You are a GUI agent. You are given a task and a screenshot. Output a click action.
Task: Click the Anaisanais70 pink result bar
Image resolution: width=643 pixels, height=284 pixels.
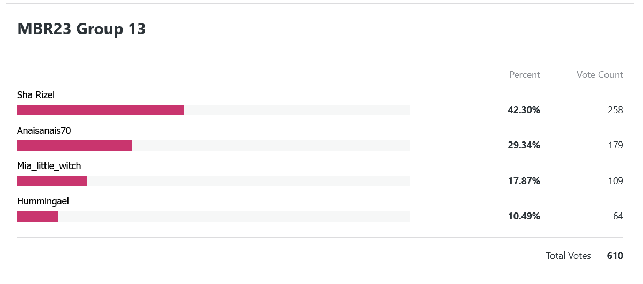tap(74, 145)
